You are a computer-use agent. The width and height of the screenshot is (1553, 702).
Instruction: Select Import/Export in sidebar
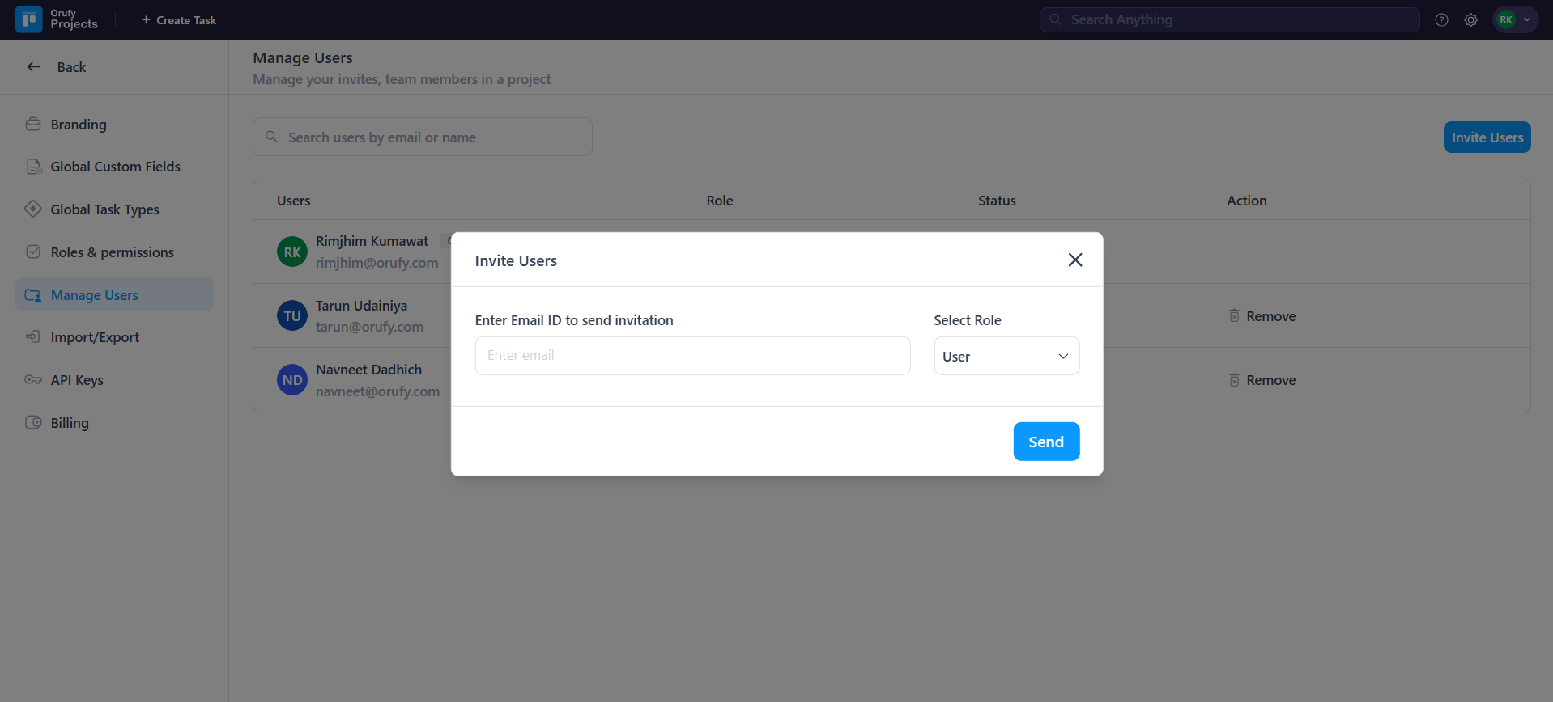point(95,337)
